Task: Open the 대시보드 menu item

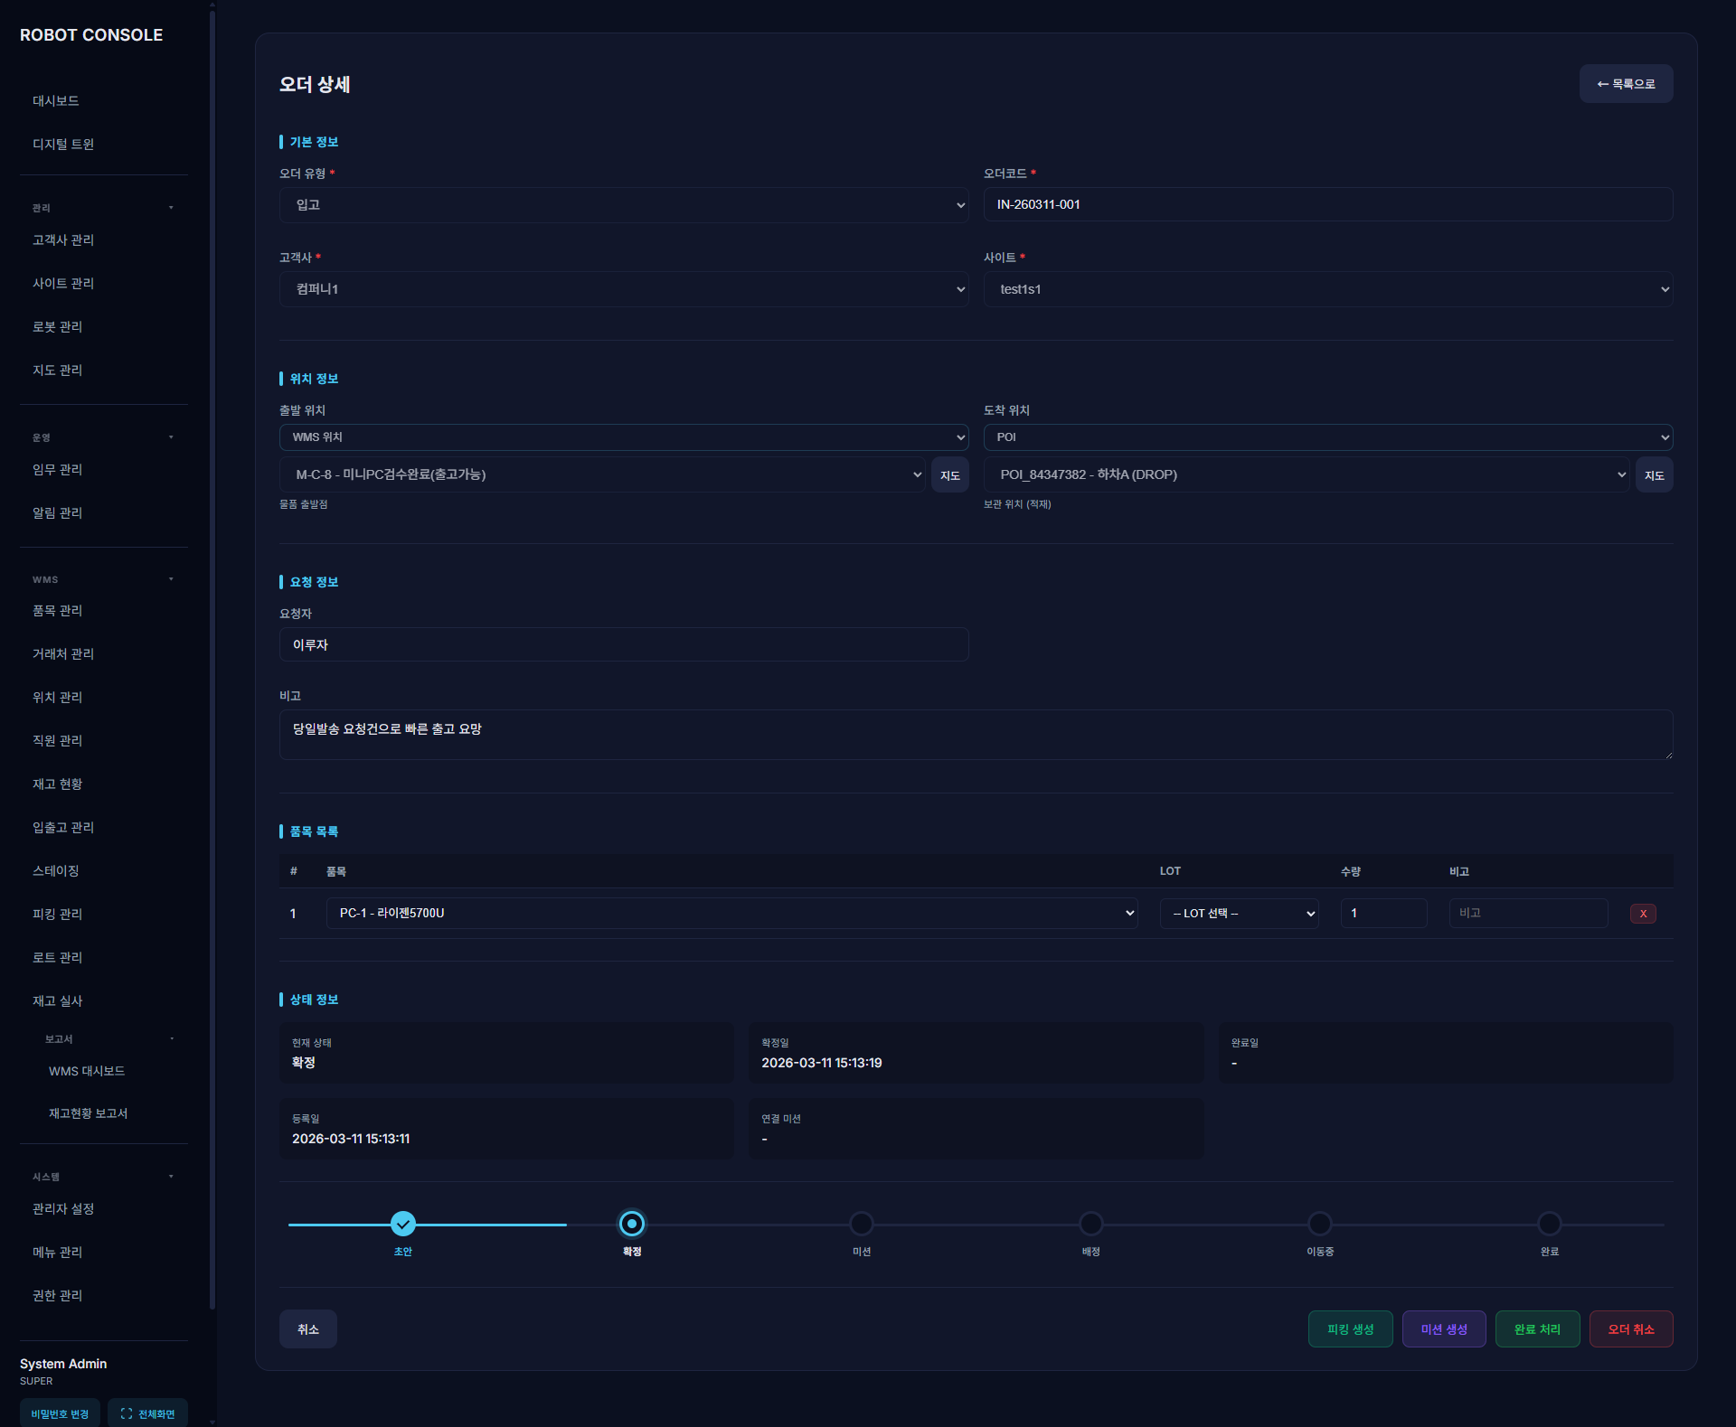Action: [x=56, y=101]
